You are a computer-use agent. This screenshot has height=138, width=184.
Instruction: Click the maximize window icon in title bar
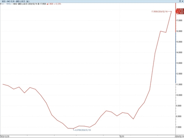pos(180,1)
